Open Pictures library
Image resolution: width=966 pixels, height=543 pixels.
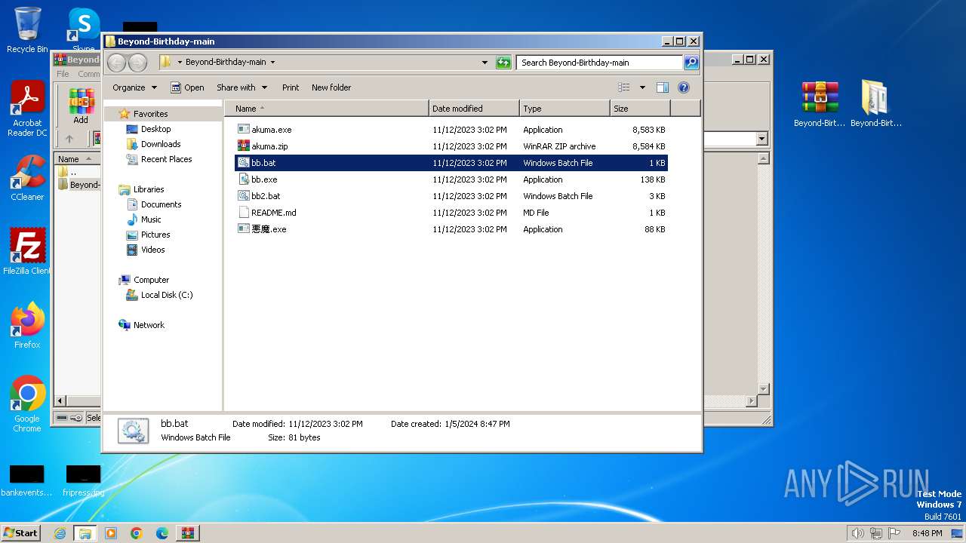[x=155, y=235]
